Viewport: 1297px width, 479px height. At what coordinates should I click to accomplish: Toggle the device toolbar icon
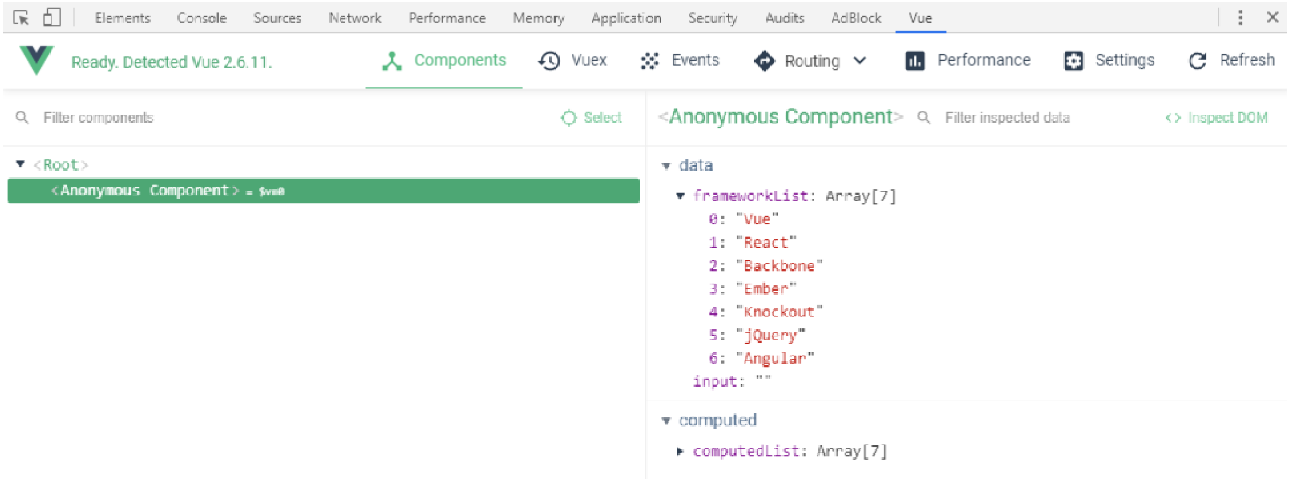(52, 17)
